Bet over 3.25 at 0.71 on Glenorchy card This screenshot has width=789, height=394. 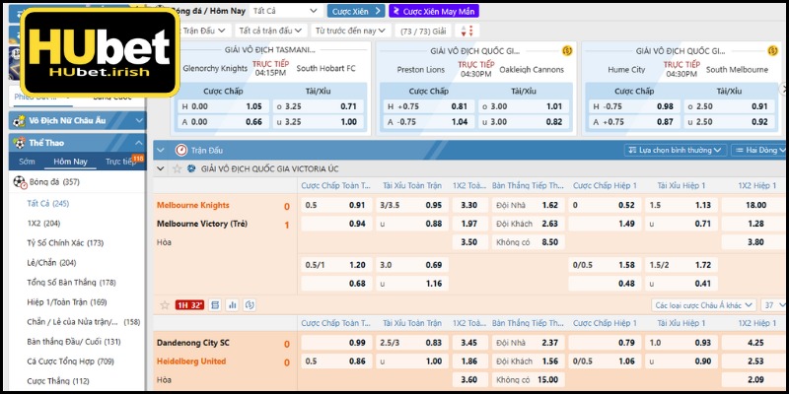318,106
